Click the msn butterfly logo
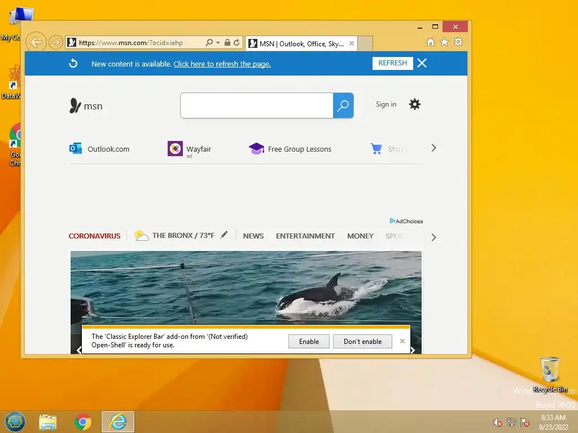The width and height of the screenshot is (578, 433). [x=86, y=105]
